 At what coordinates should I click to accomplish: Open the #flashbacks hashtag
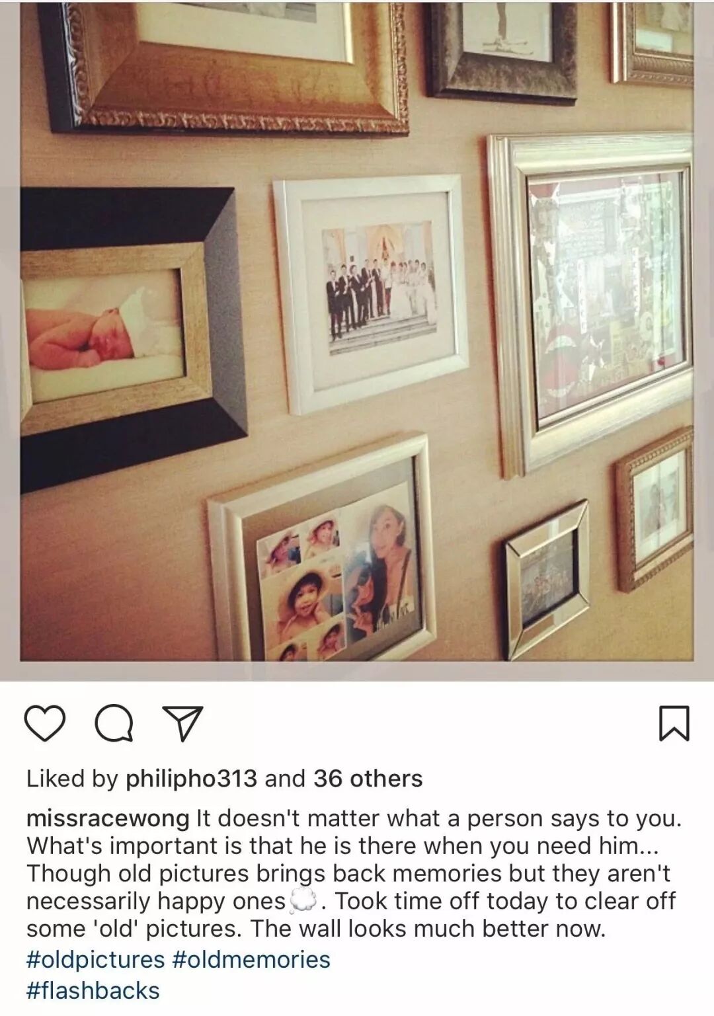93,991
